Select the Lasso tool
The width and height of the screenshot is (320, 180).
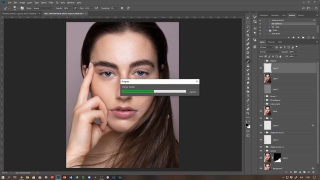248,26
